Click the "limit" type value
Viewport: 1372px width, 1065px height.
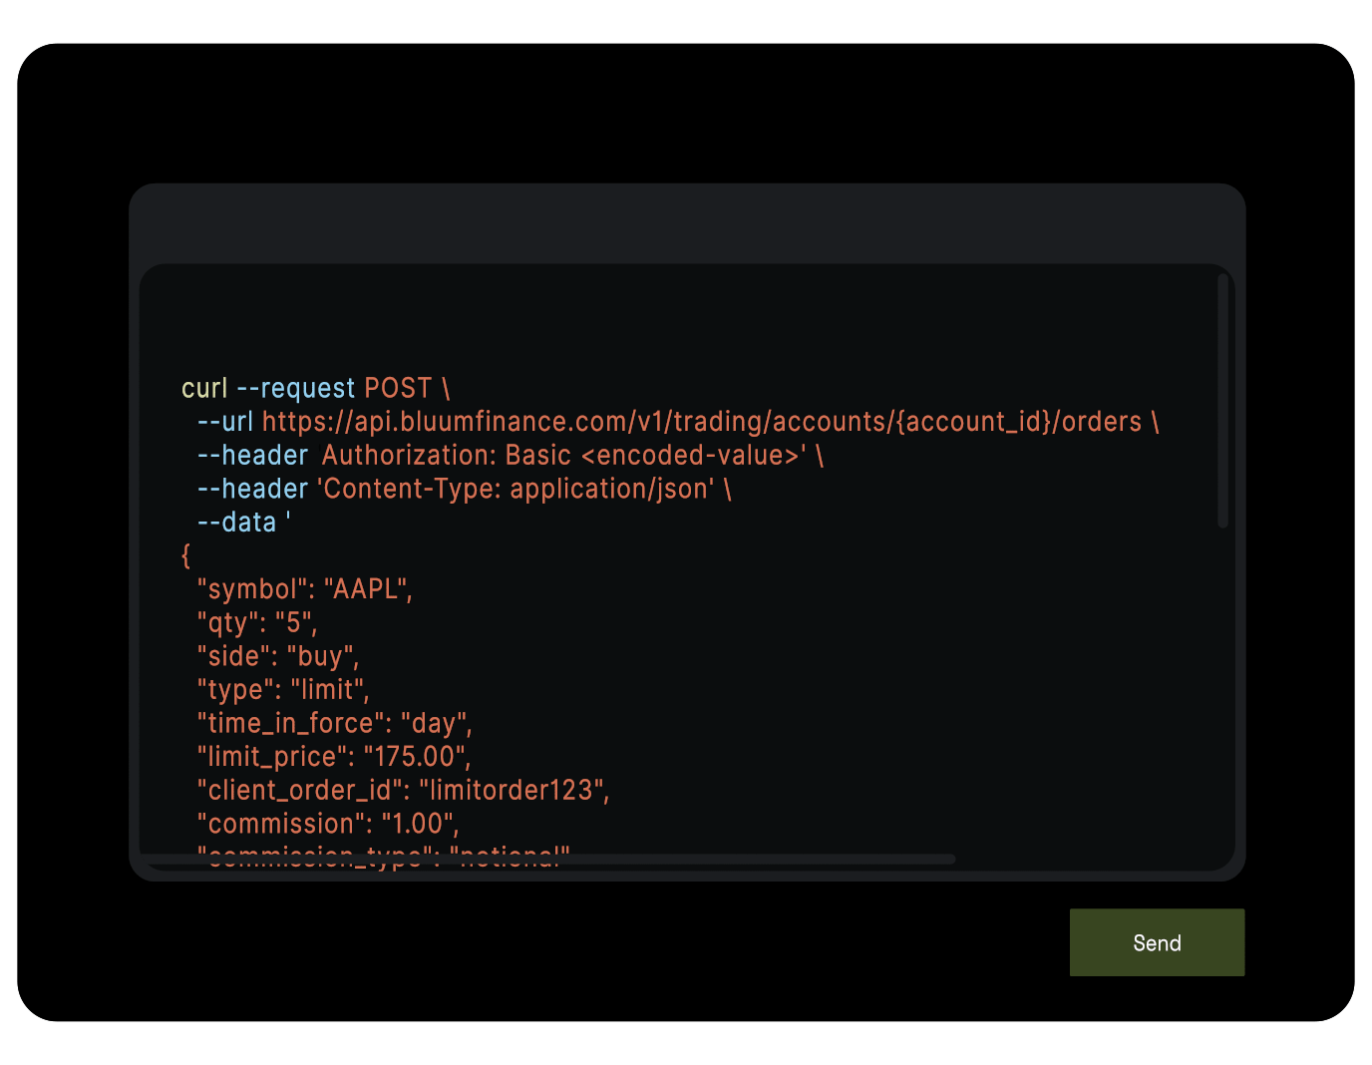[x=327, y=690]
